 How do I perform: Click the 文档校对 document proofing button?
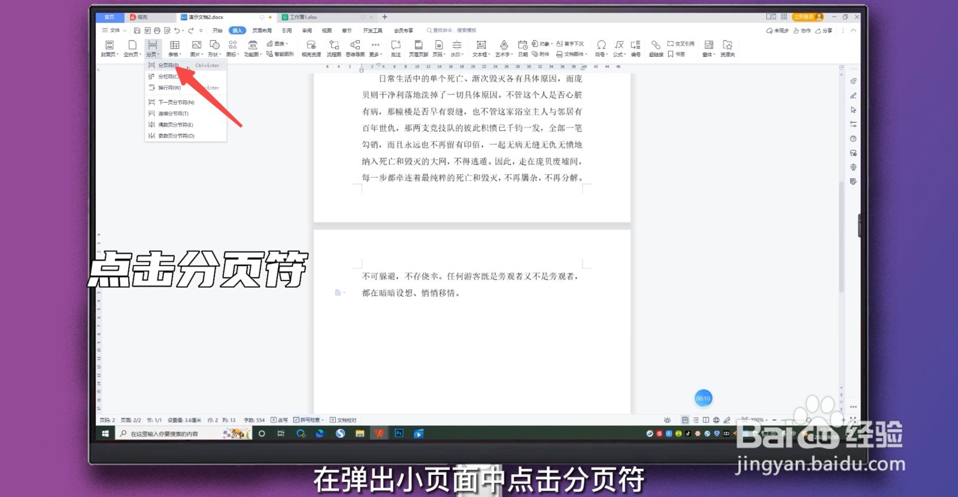pyautogui.click(x=343, y=420)
